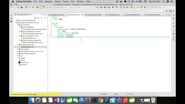Expand JRE System Library
The width and height of the screenshot is (185, 104).
tap(18, 51)
